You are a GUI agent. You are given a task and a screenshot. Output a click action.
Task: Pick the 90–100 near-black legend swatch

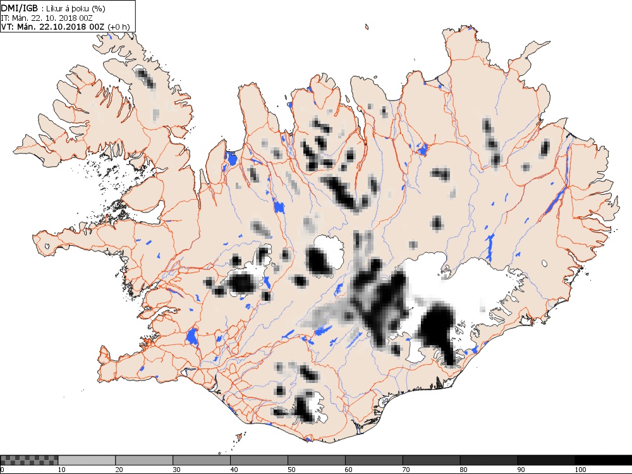[x=546, y=460]
